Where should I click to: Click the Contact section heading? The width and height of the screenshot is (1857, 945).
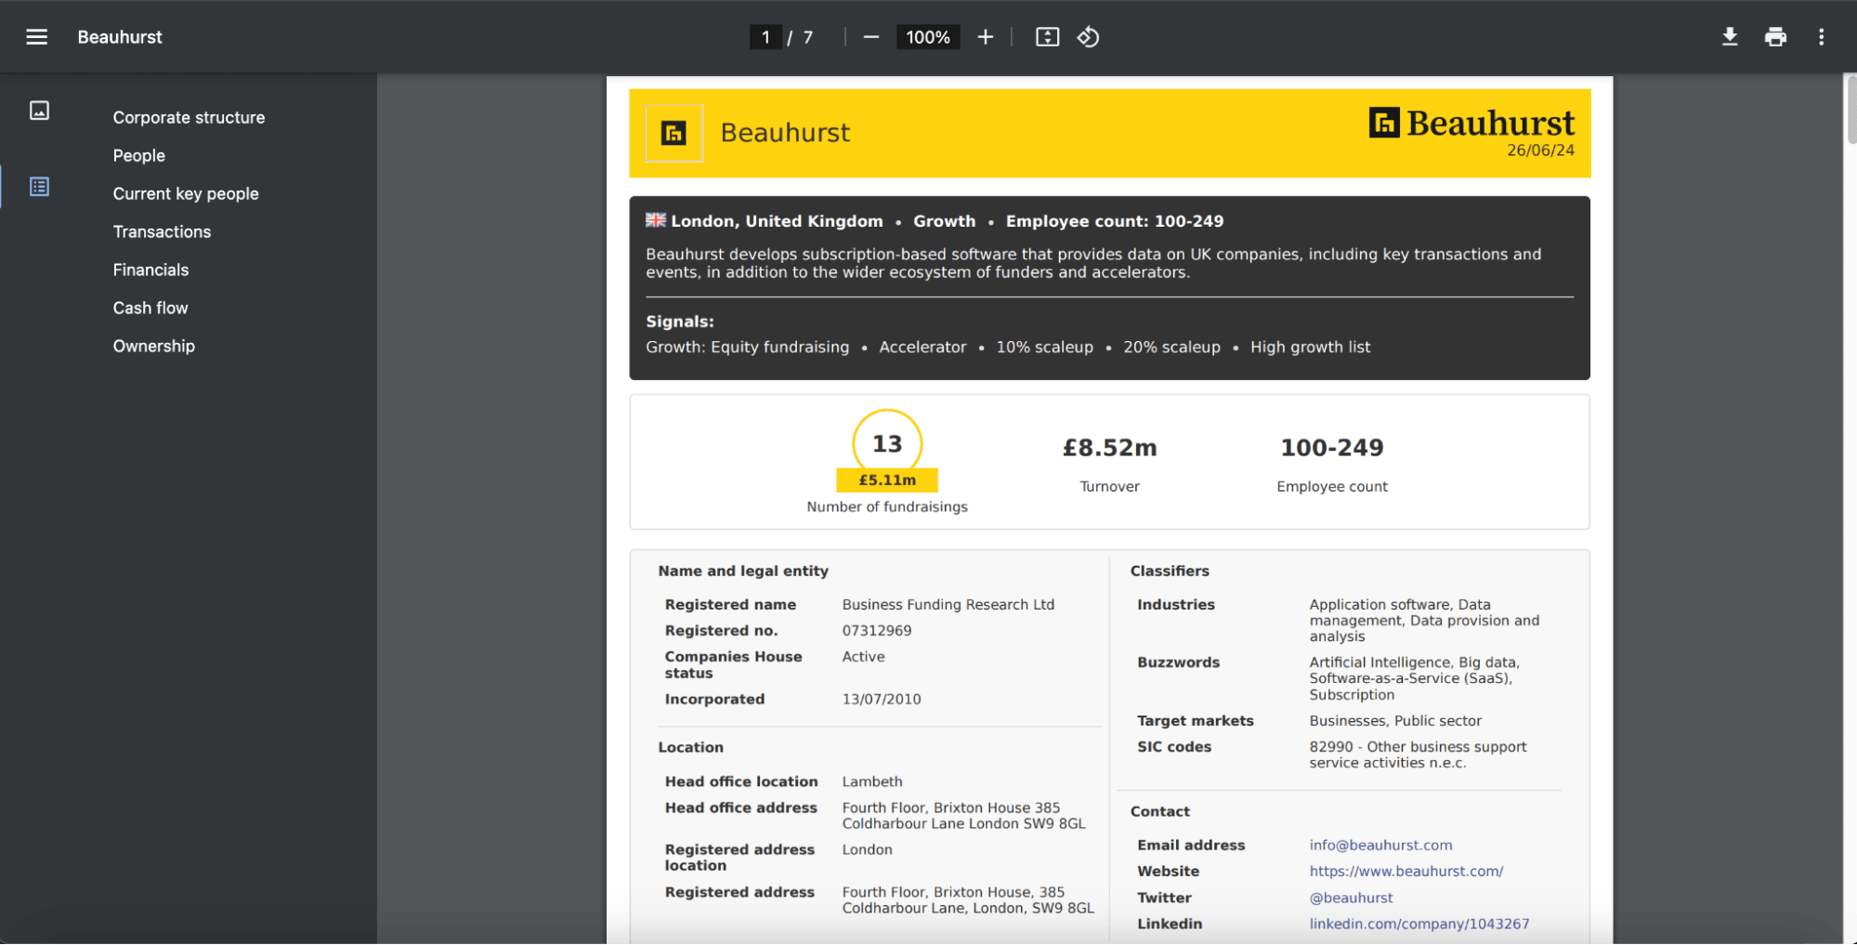click(1160, 811)
